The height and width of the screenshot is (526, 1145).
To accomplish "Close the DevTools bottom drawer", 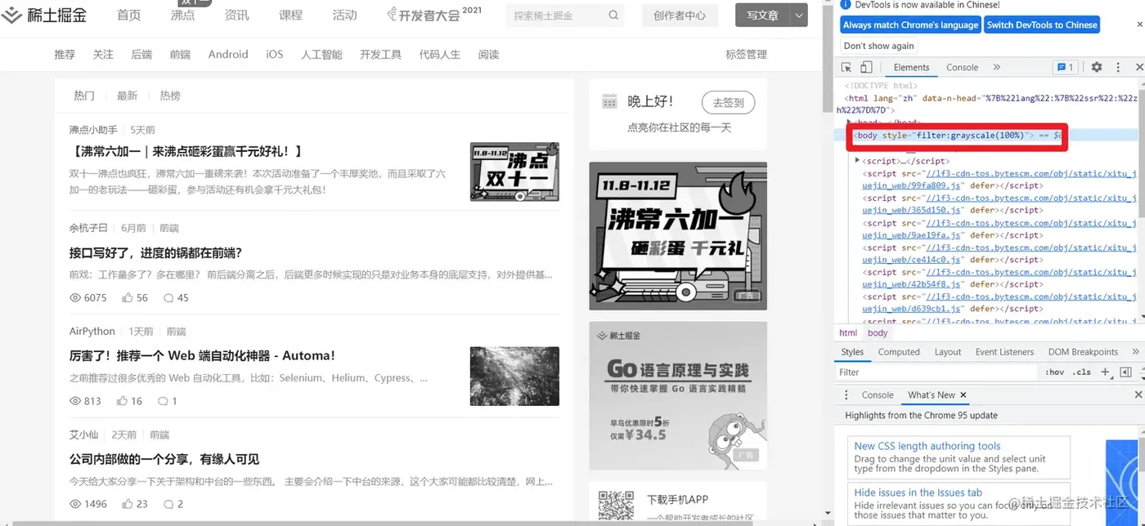I will [x=1138, y=394].
